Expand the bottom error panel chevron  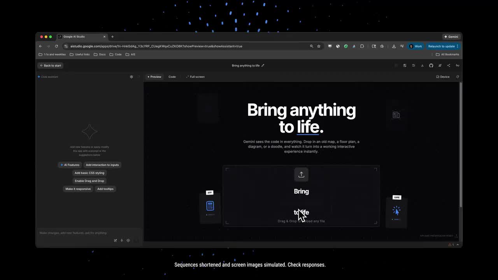(x=458, y=245)
